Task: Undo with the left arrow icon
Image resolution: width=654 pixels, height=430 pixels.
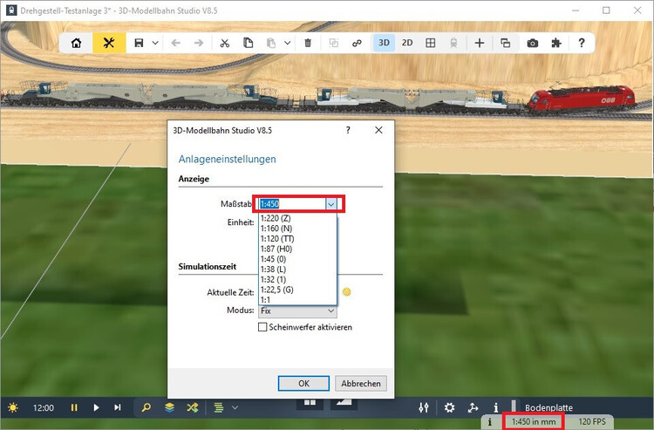Action: 176,43
